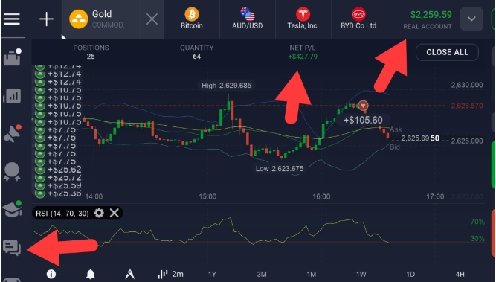
Task: Click the open position marker on chart
Action: 363,106
